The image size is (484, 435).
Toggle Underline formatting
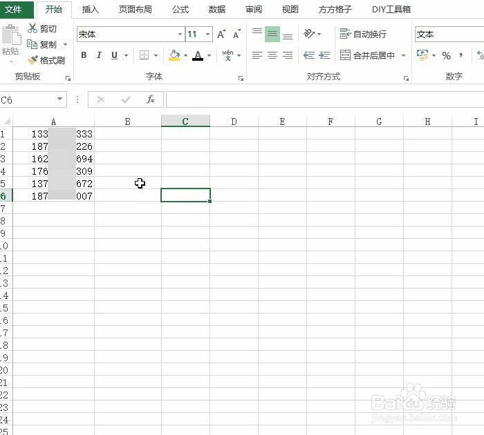pos(115,55)
